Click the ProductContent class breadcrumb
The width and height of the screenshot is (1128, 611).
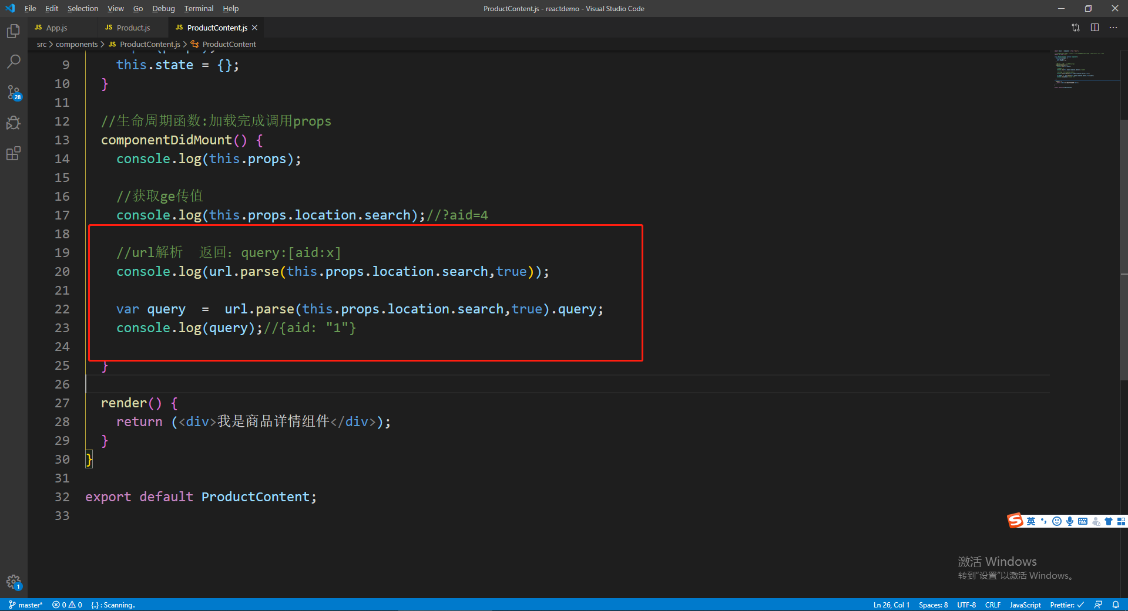(x=224, y=44)
